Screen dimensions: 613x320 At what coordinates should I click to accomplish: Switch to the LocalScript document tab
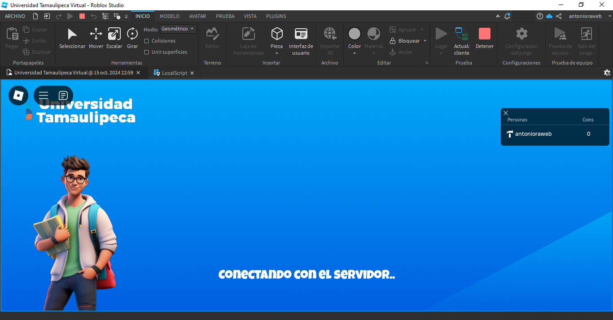pos(175,73)
